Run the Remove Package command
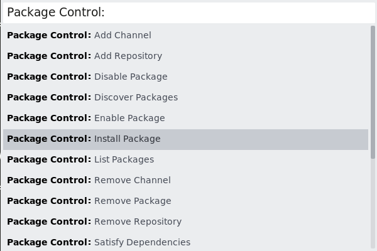Viewport: 377px width, 251px height. (133, 201)
